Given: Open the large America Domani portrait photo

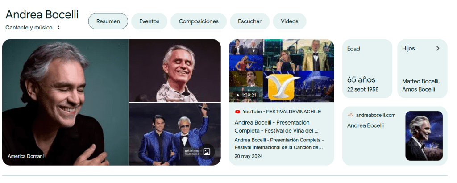Looking at the screenshot, I should tap(65, 102).
